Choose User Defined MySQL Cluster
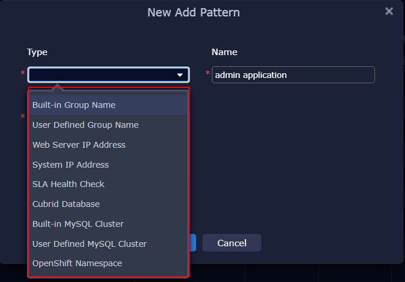Screen dimensions: 405x282 [x=89, y=244]
